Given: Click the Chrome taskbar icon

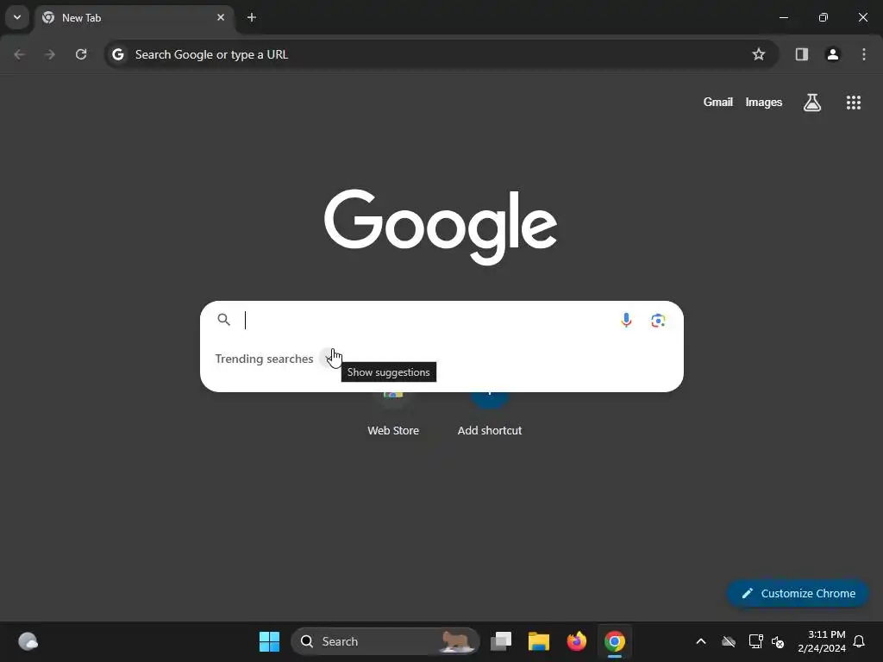Looking at the screenshot, I should pos(614,641).
